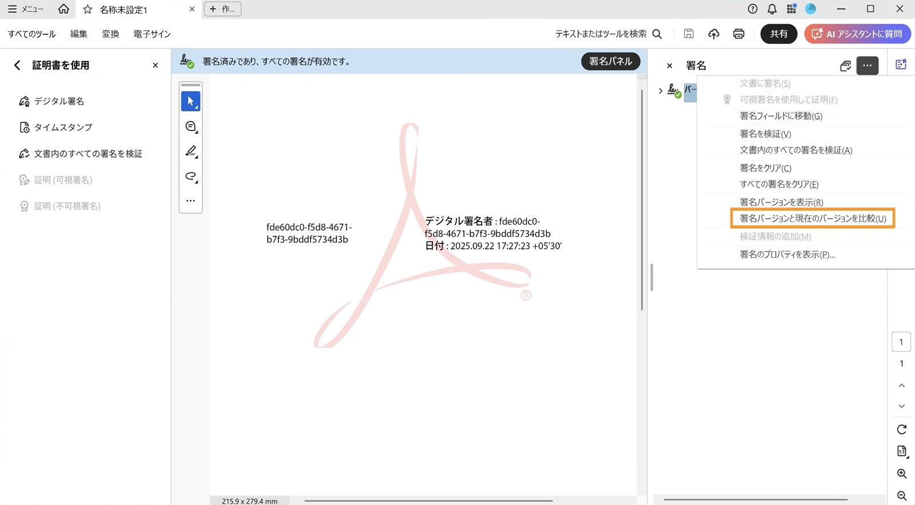Viewport: 915px width, 505px height.
Task: Go to previous page up arrow
Action: [901, 386]
